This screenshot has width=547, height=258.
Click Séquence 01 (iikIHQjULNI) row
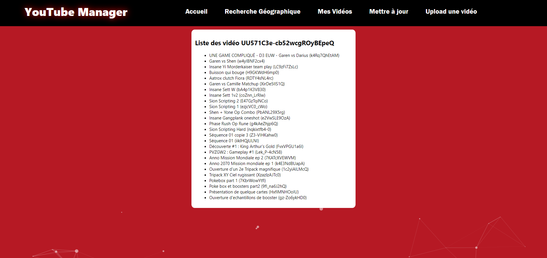click(234, 141)
